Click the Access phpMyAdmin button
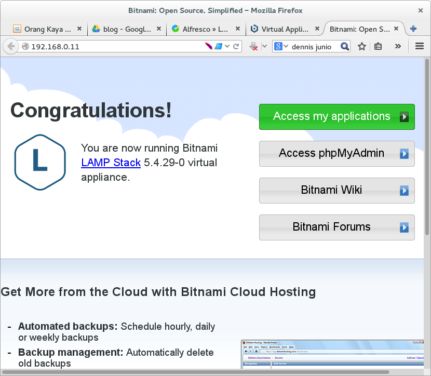The image size is (431, 376). tap(336, 153)
